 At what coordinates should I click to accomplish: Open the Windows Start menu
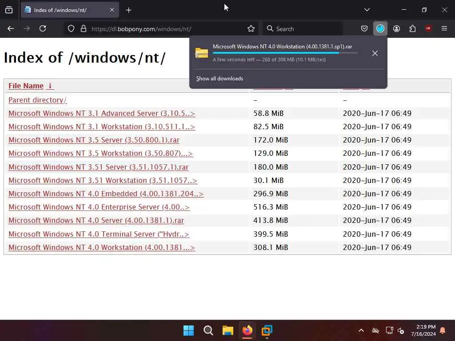point(188,330)
